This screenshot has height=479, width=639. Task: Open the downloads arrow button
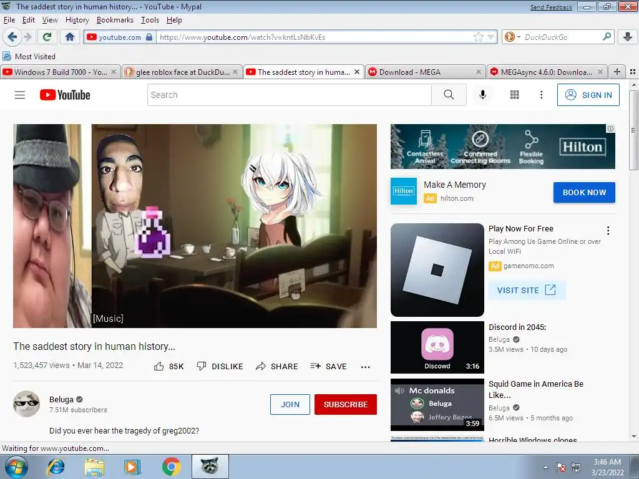[x=628, y=37]
